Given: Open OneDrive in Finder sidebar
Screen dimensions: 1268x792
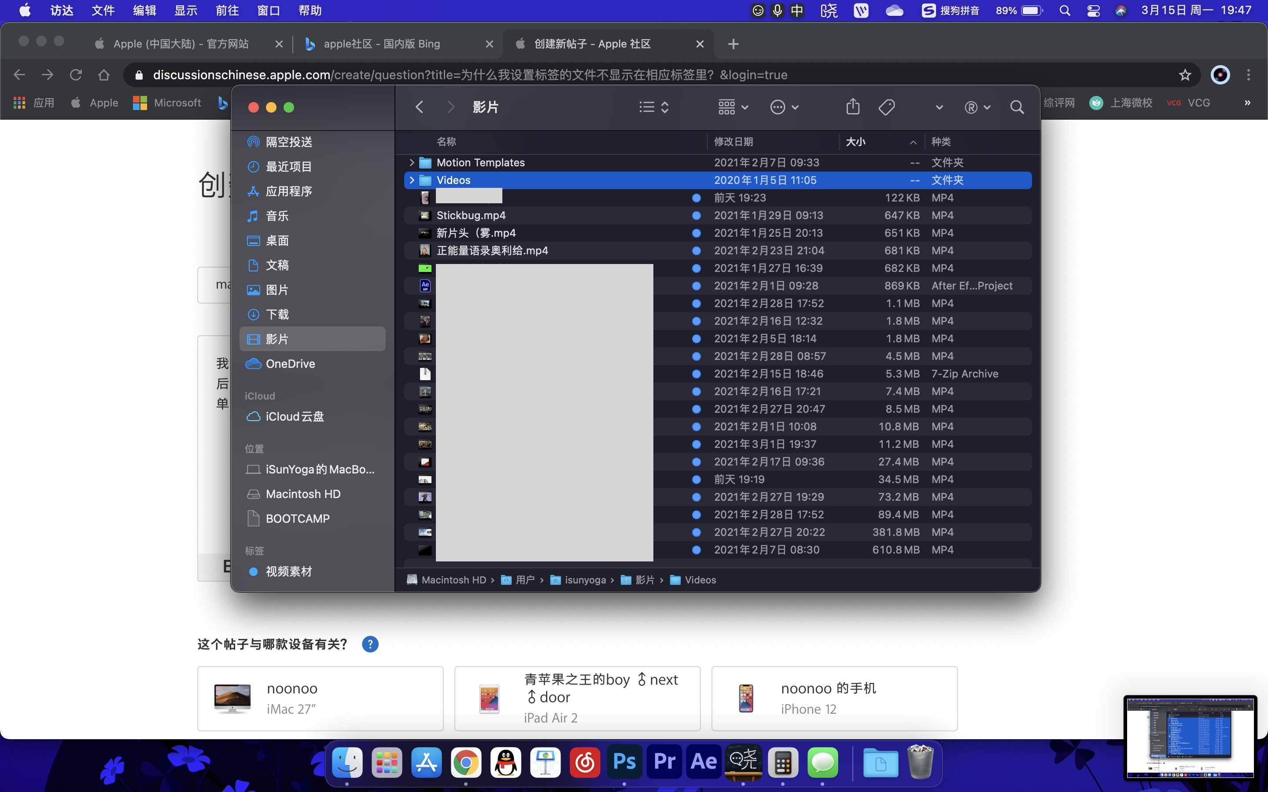Looking at the screenshot, I should coord(290,363).
